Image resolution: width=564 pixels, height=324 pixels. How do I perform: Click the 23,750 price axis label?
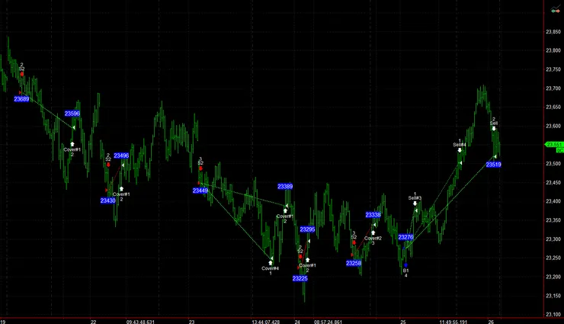553,69
